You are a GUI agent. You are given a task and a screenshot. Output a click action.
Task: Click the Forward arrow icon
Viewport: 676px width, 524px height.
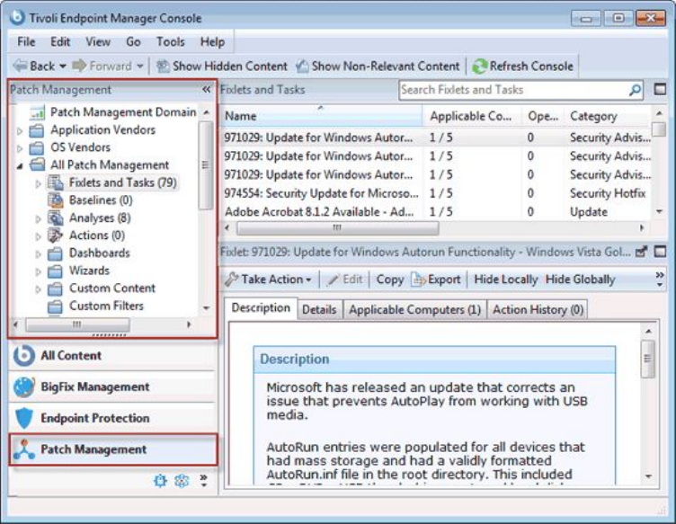[x=79, y=66]
